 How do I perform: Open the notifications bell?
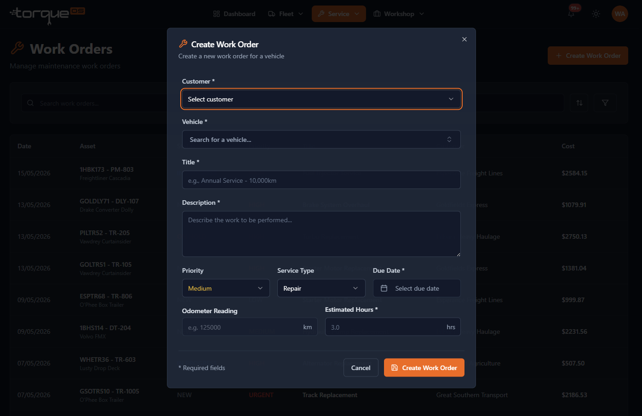pos(571,14)
